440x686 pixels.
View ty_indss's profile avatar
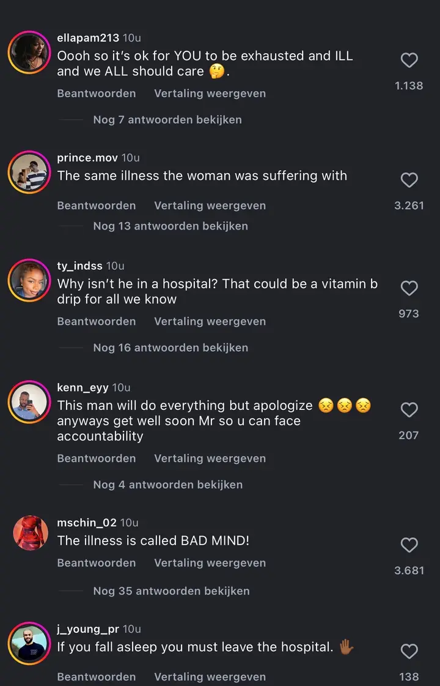(29, 280)
